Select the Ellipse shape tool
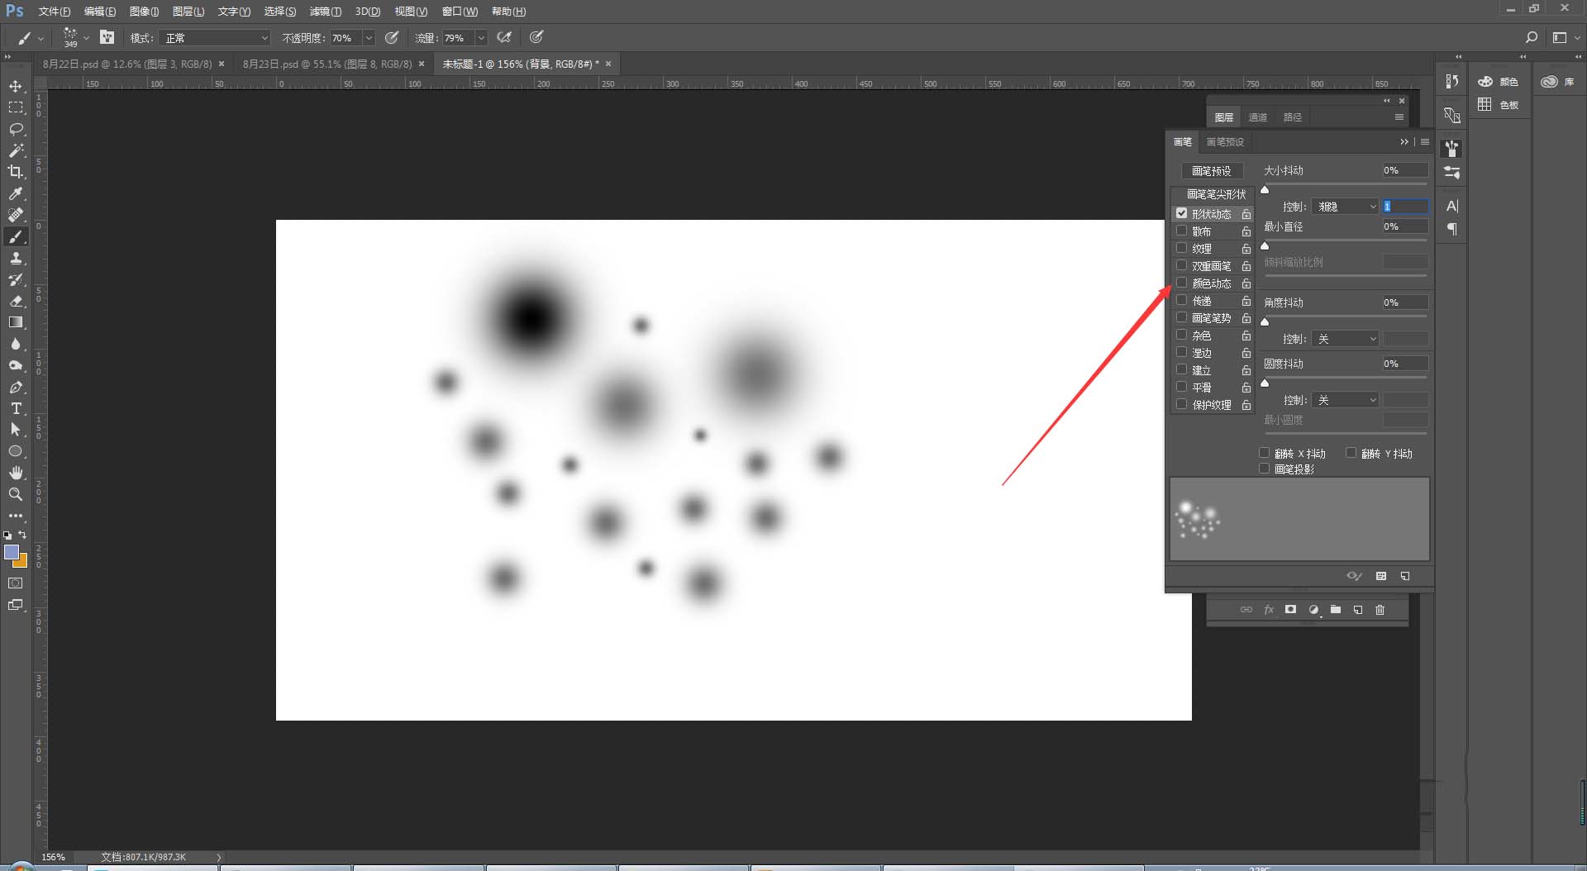 click(x=16, y=451)
